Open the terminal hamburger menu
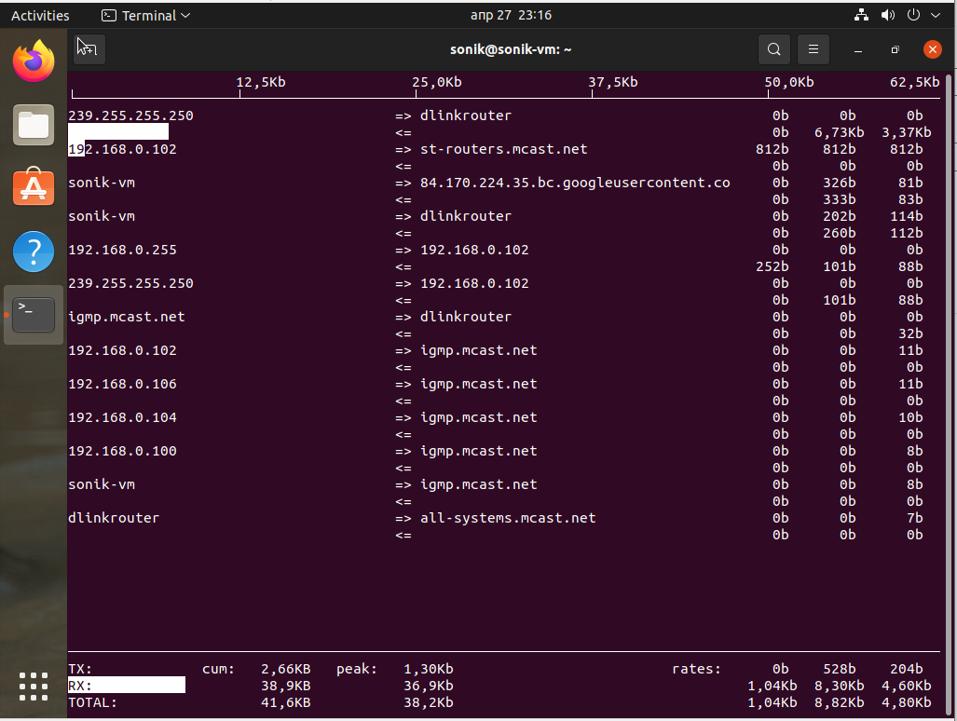 coord(813,49)
